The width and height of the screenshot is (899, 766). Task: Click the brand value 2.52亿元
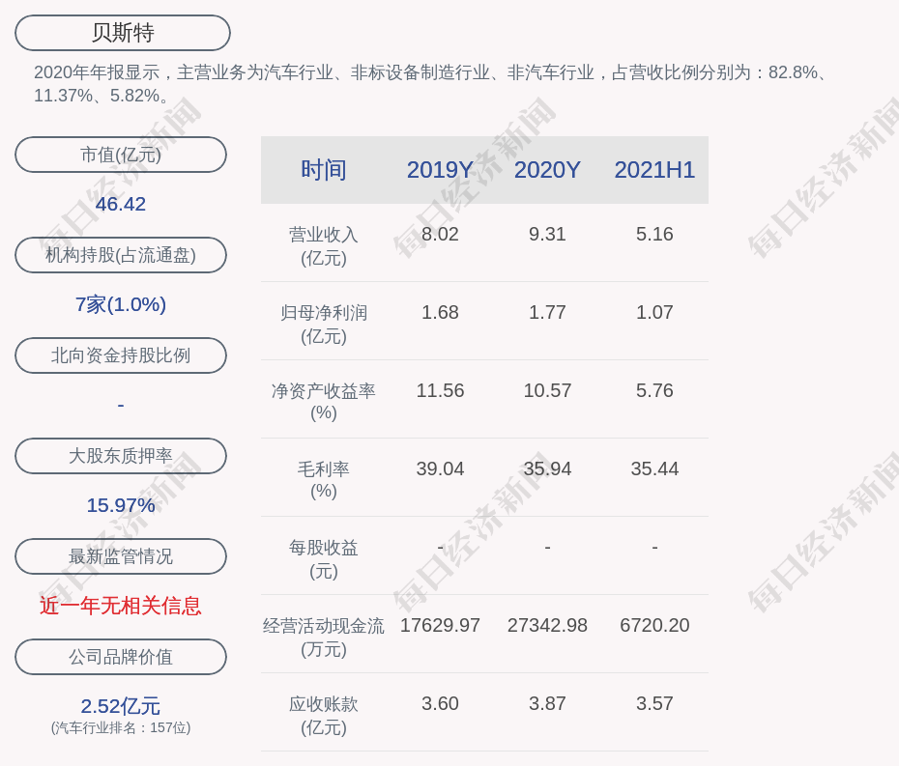(121, 706)
